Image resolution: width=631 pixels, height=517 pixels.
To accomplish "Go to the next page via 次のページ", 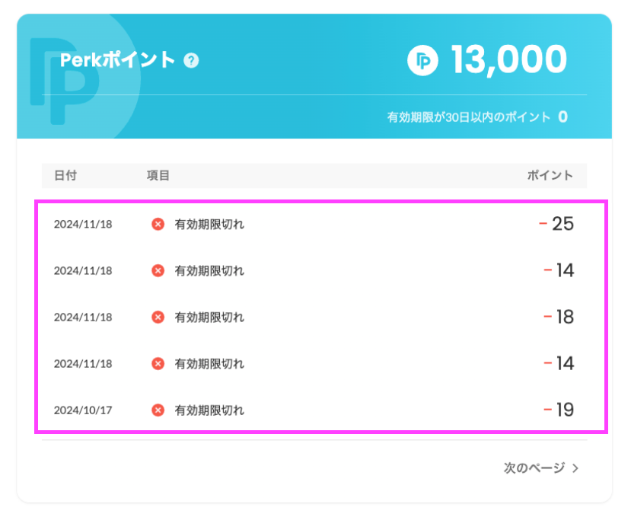I will click(534, 468).
